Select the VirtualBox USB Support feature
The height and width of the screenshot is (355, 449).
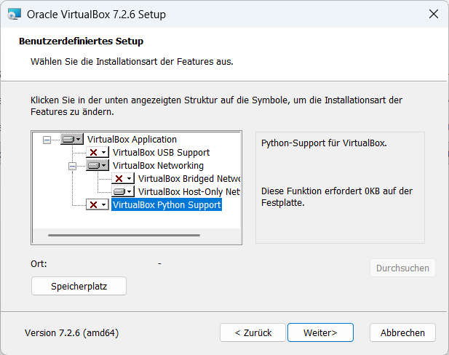161,152
